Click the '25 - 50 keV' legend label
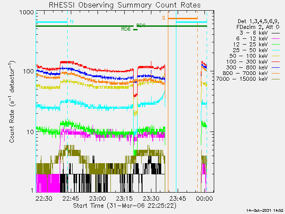This screenshot has width=285, height=214. point(250,50)
